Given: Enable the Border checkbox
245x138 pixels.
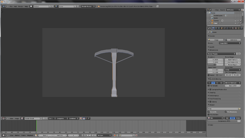Looking at the screenshot, I should (209, 75).
